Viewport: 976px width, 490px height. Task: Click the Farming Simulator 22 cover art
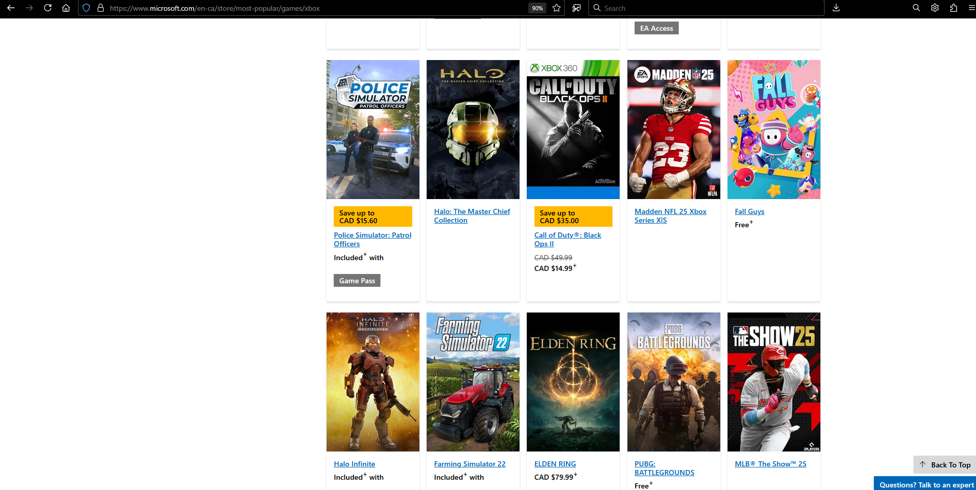(x=473, y=382)
